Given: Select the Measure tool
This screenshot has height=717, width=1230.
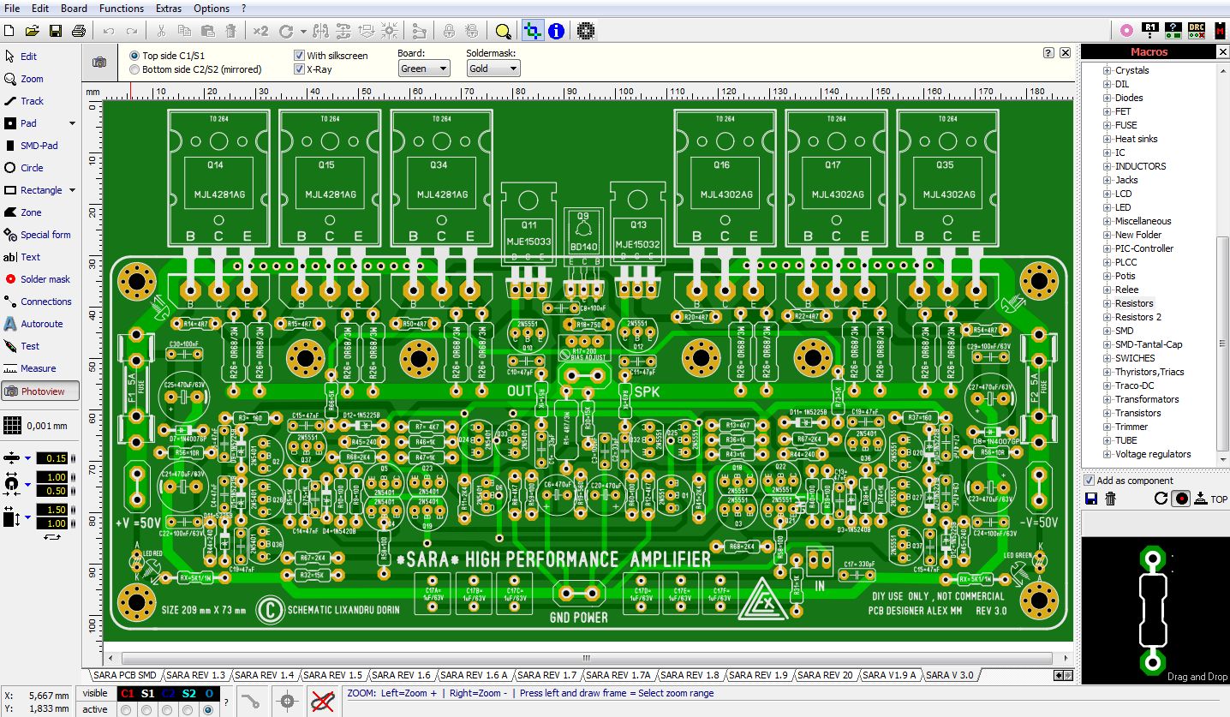Looking at the screenshot, I should pos(31,368).
